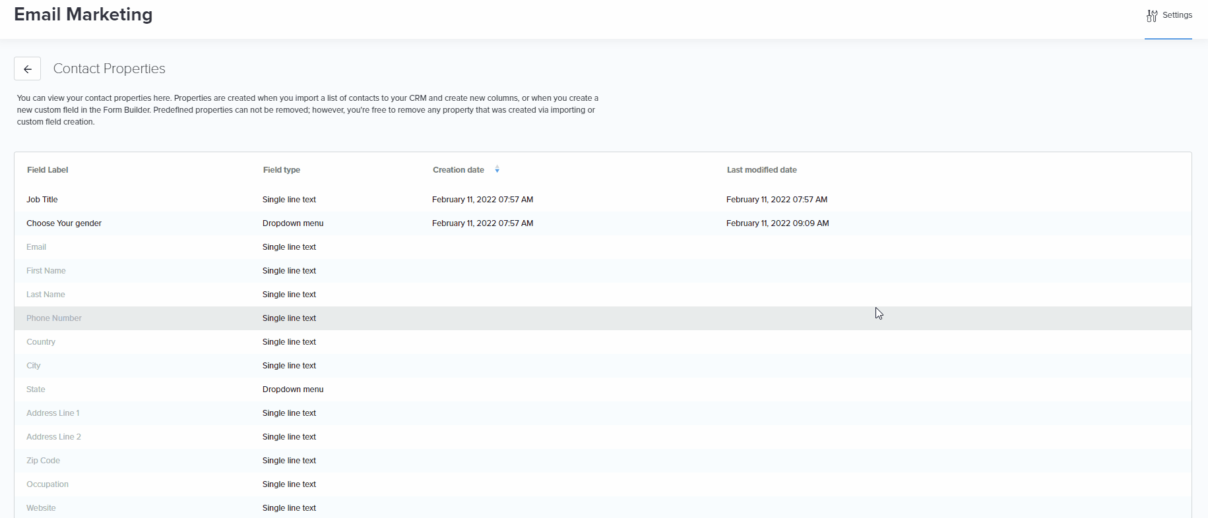Sort by Creation date column header
The image size is (1208, 518).
click(x=459, y=170)
